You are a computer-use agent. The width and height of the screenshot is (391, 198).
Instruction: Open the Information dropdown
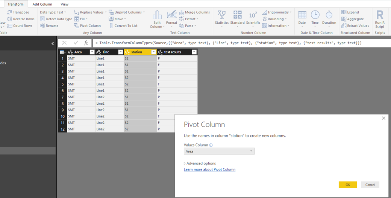(x=276, y=26)
